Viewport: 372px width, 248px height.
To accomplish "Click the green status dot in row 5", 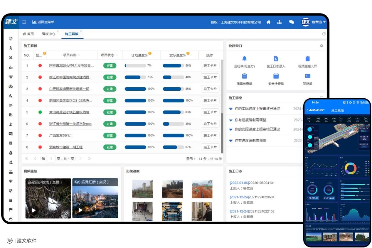I will [x=40, y=112].
